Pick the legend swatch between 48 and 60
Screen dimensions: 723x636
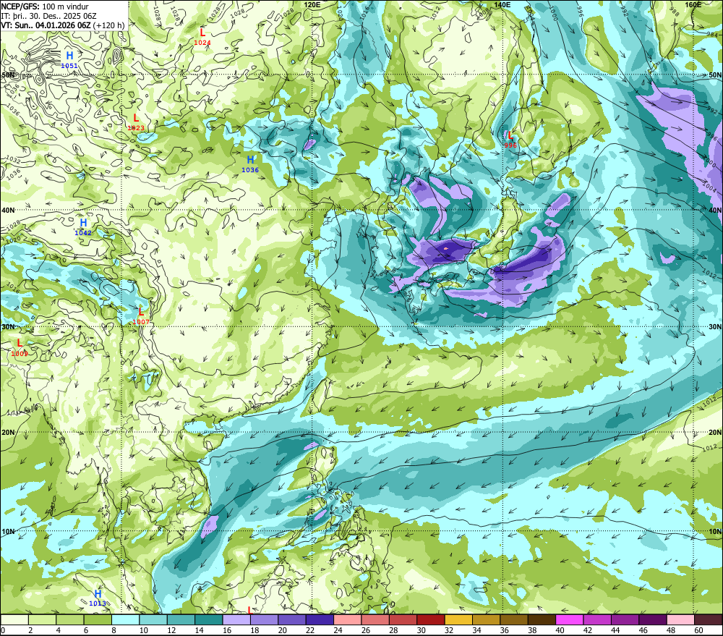[x=680, y=619]
